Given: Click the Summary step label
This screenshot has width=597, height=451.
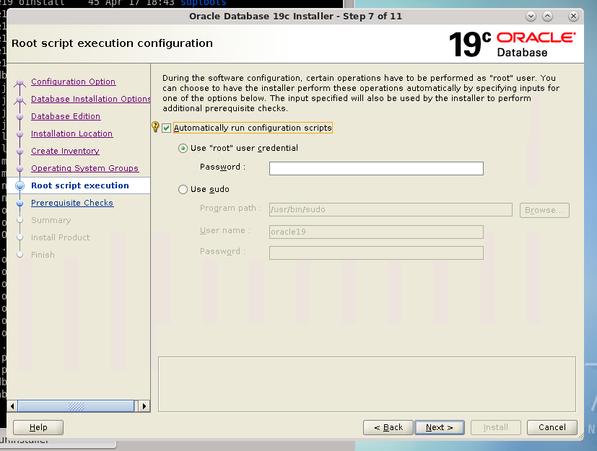Looking at the screenshot, I should click(51, 220).
